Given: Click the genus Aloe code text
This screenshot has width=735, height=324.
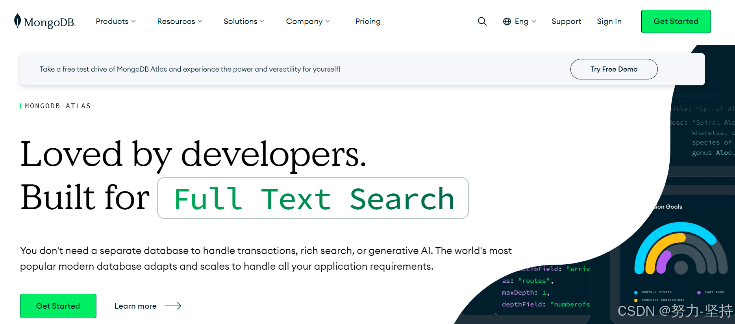Looking at the screenshot, I should click(713, 153).
